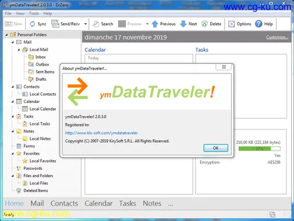
Task: Click the Passwords keys icon
Action: [19, 168]
